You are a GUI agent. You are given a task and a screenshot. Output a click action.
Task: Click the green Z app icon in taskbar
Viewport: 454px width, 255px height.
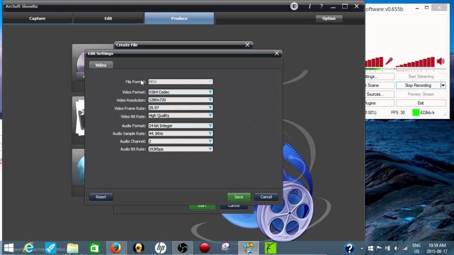pyautogui.click(x=271, y=247)
